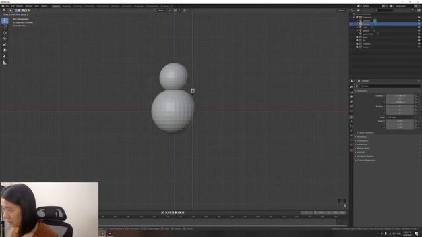Open the Output properties tab
This screenshot has height=237, width=422.
pyautogui.click(x=351, y=97)
